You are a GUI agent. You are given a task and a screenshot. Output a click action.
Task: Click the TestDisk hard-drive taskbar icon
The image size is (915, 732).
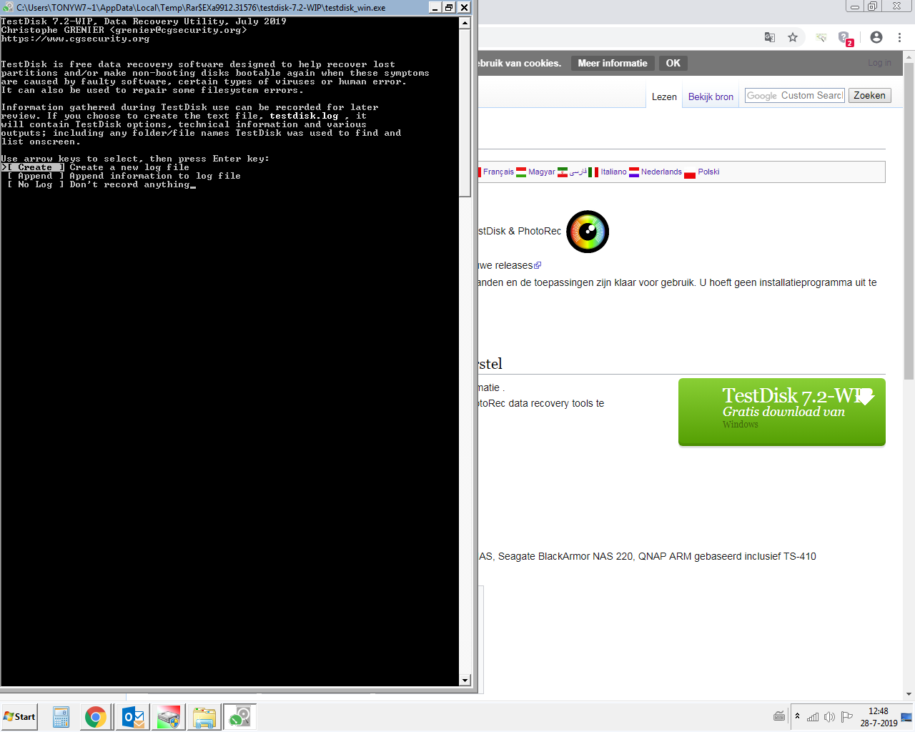click(239, 717)
